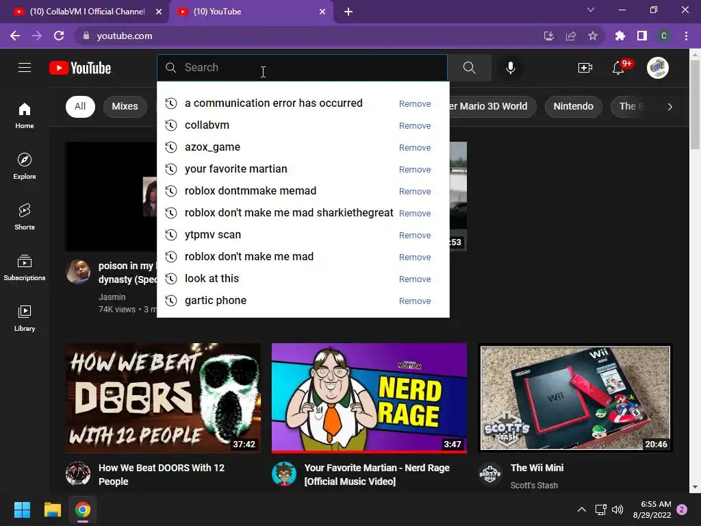This screenshot has width=701, height=526.
Task: Open the tab search dropdown arrow
Action: click(591, 10)
